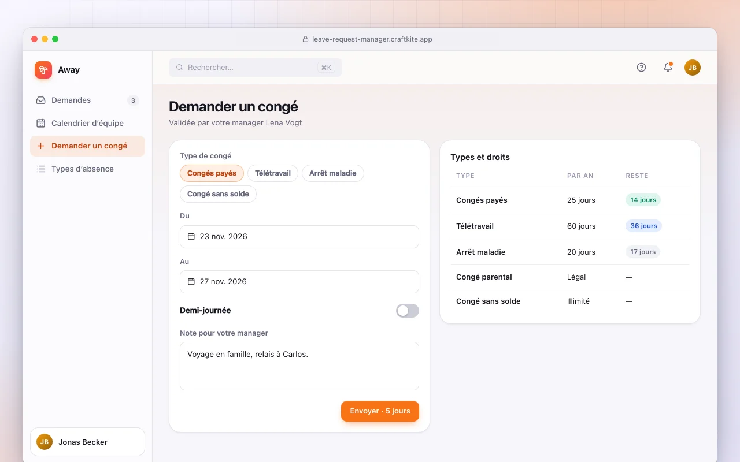Select the Congé sans solde chip
Screen dimensions: 740x462
pyautogui.click(x=218, y=194)
